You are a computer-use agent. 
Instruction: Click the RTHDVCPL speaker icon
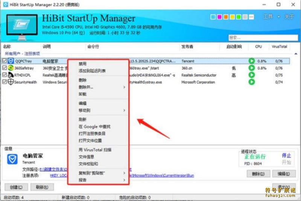[11, 75]
